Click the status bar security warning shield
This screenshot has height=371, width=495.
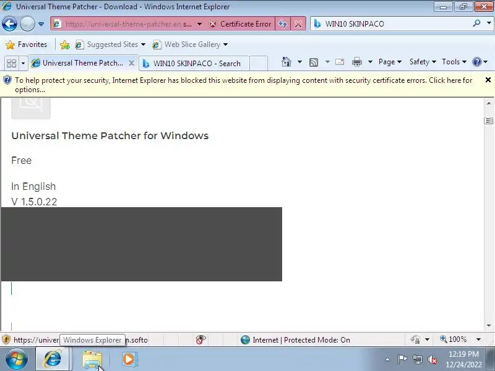[x=6, y=339]
